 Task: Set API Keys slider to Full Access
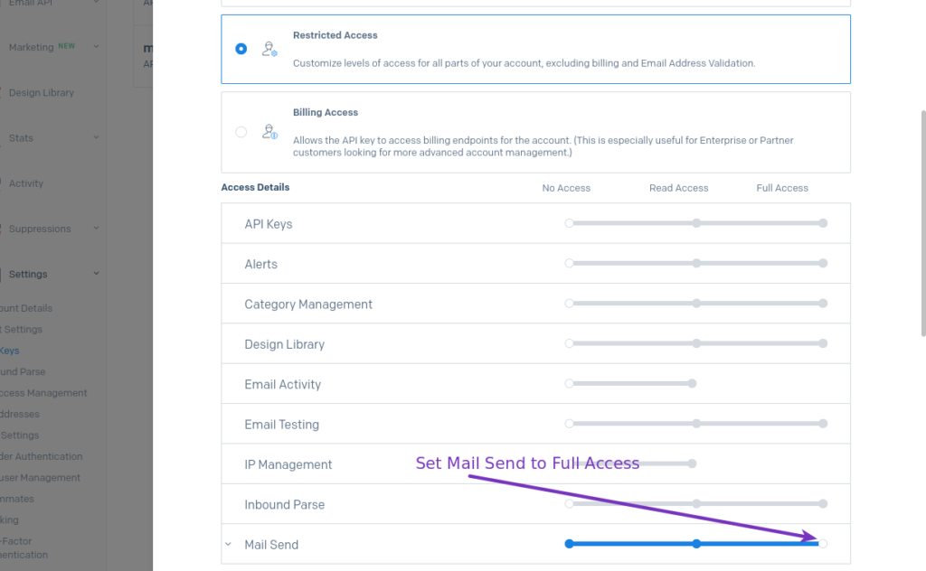(x=823, y=223)
